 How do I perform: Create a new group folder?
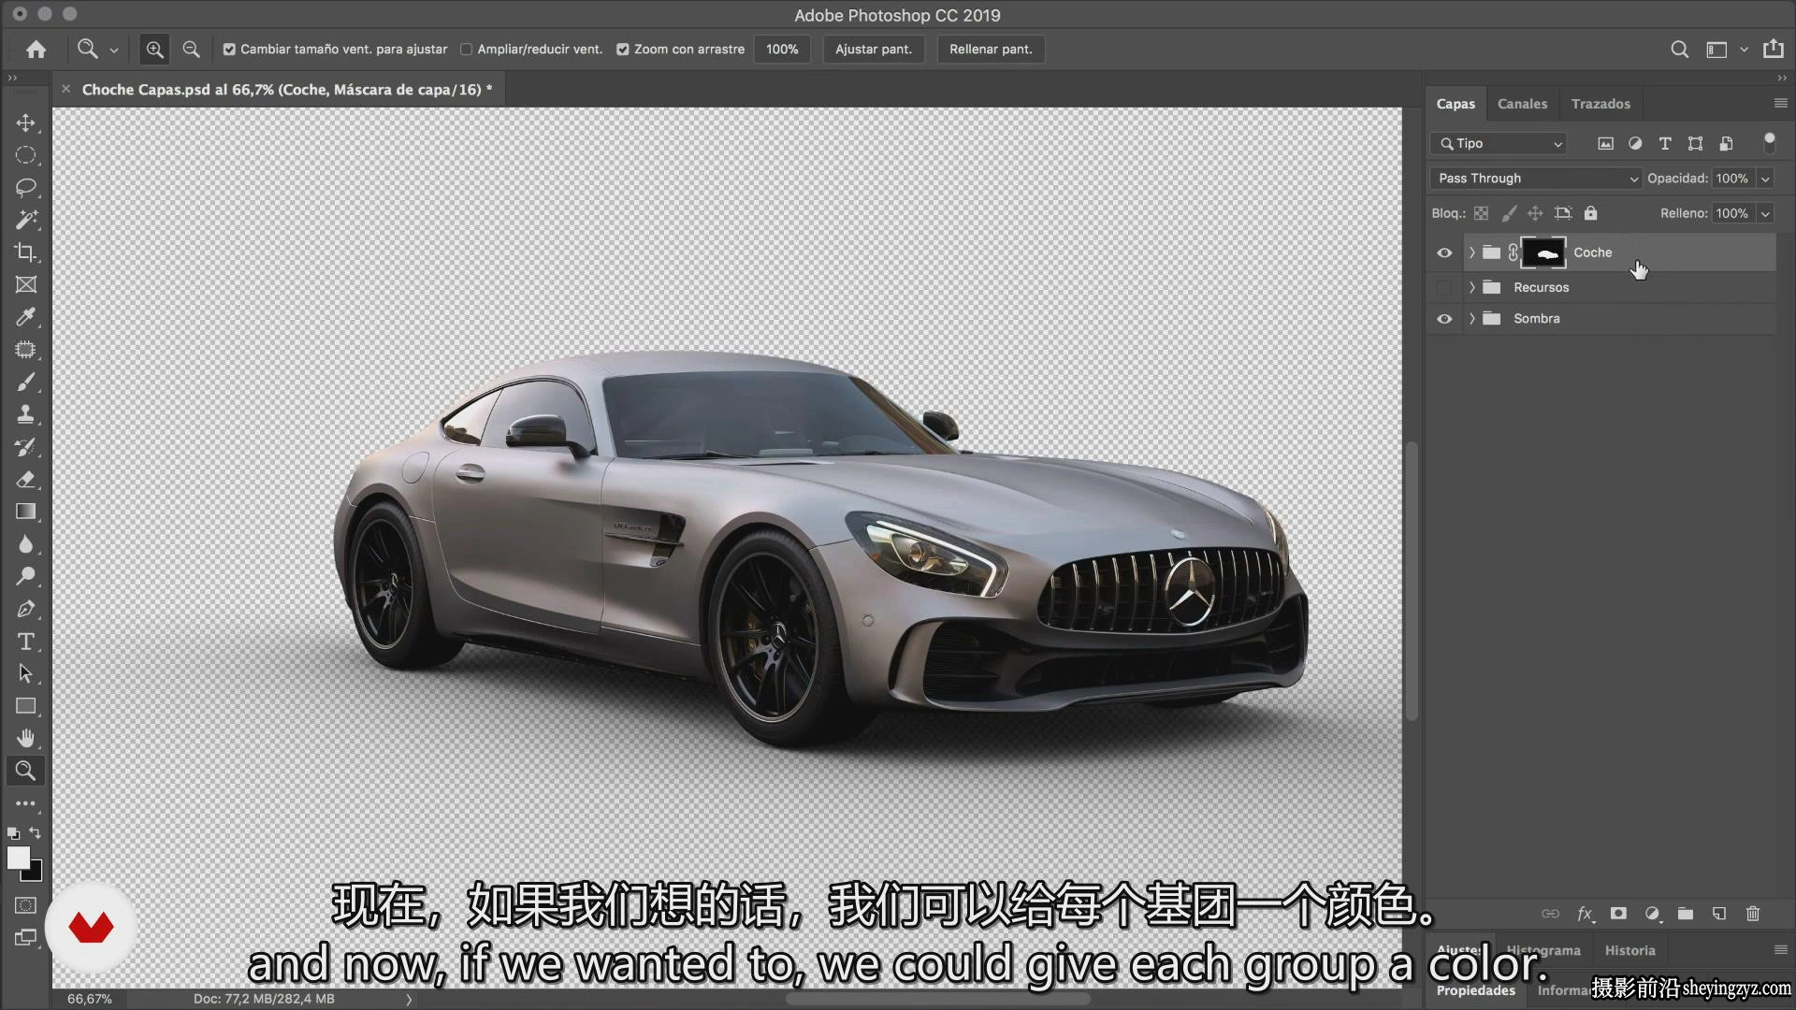coord(1686,914)
